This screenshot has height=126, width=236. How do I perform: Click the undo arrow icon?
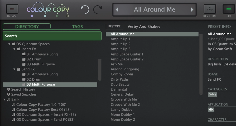(x=85, y=10)
